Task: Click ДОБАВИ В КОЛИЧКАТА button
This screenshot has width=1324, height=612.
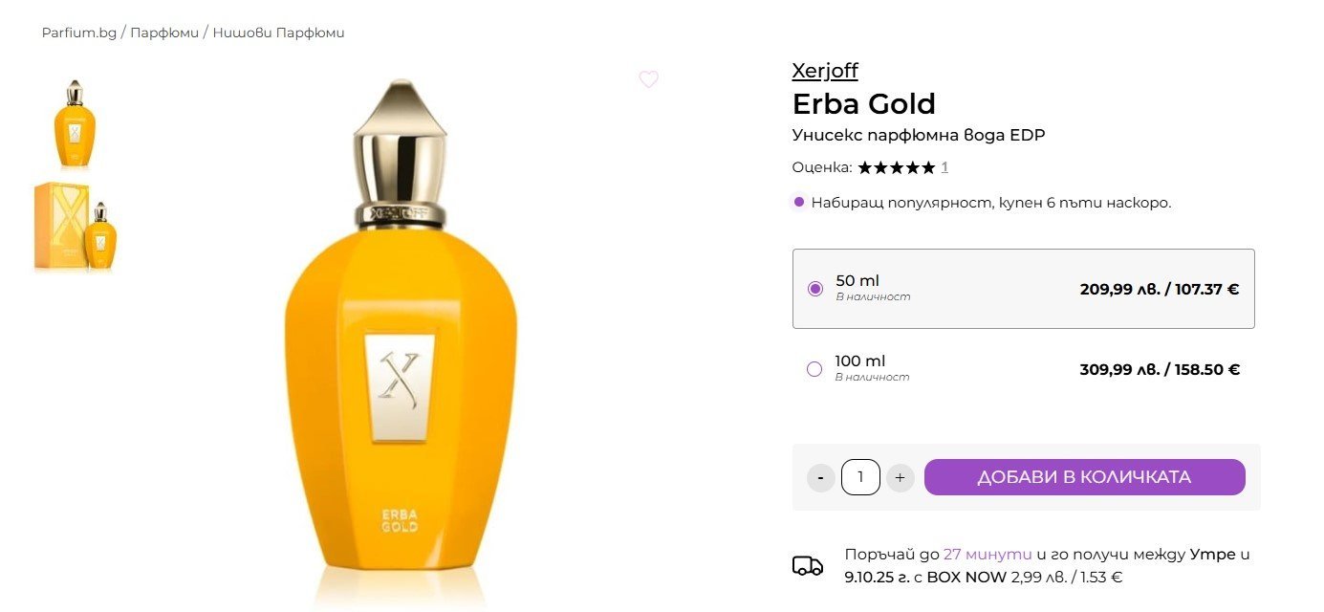Action: point(1084,477)
